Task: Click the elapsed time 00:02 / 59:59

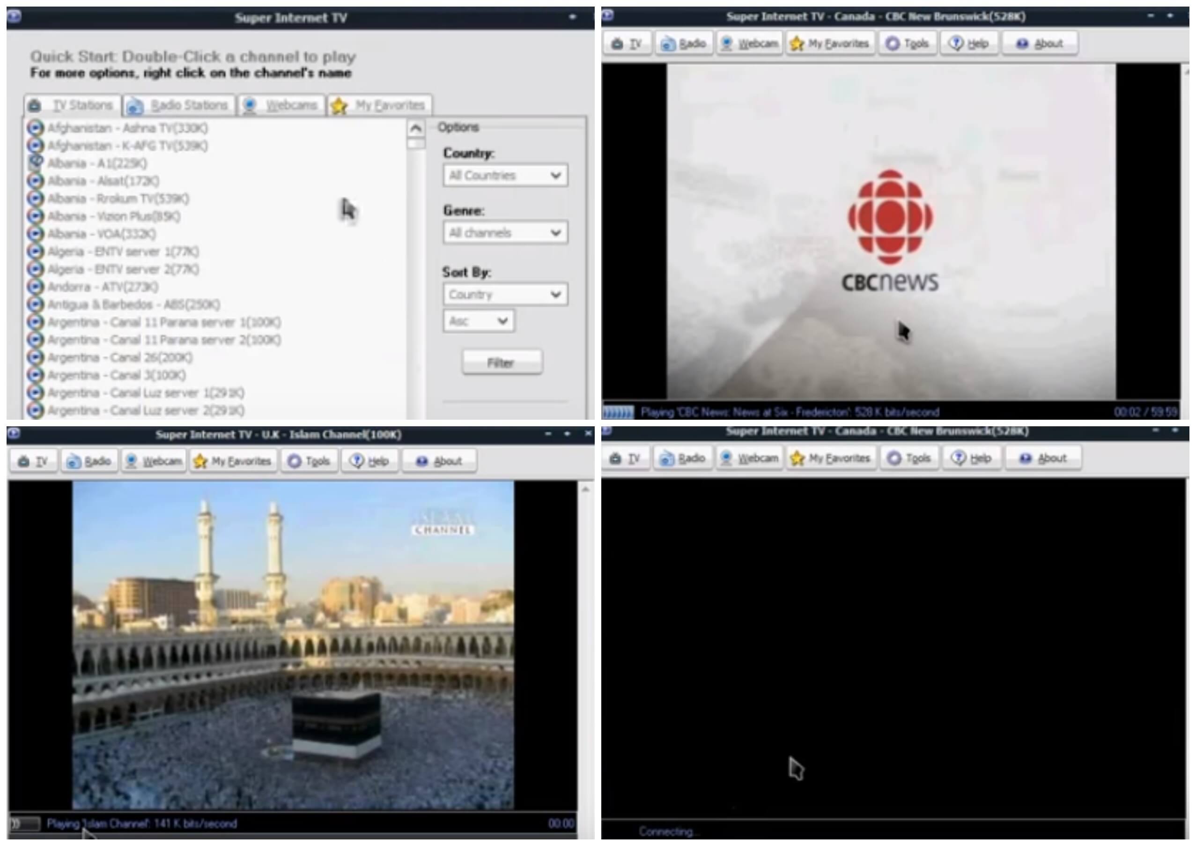Action: pos(1145,412)
